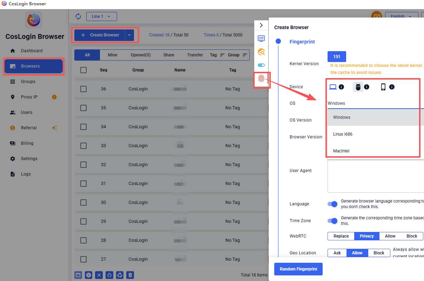
Task: Check the checkbox for row Seq 36
Action: 83,89
